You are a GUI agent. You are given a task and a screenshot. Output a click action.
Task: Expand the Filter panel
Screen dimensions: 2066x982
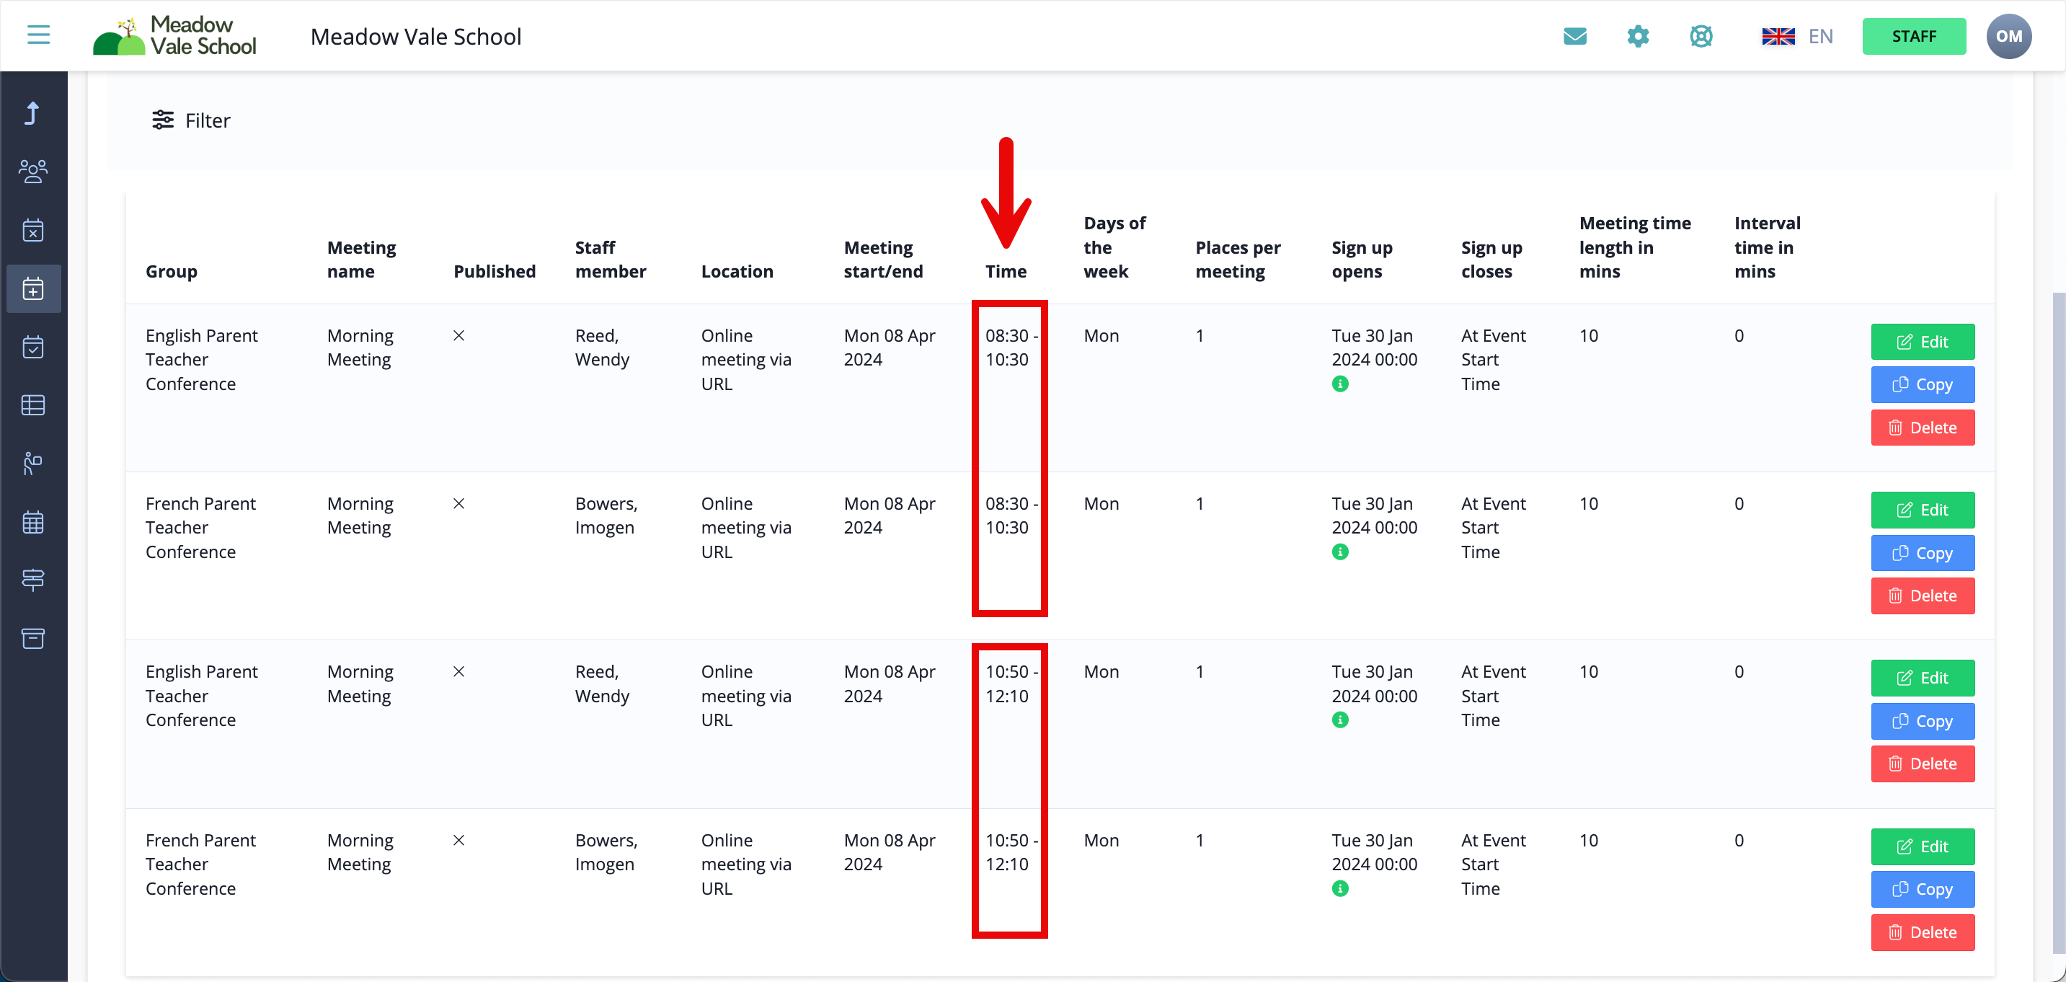click(x=192, y=120)
